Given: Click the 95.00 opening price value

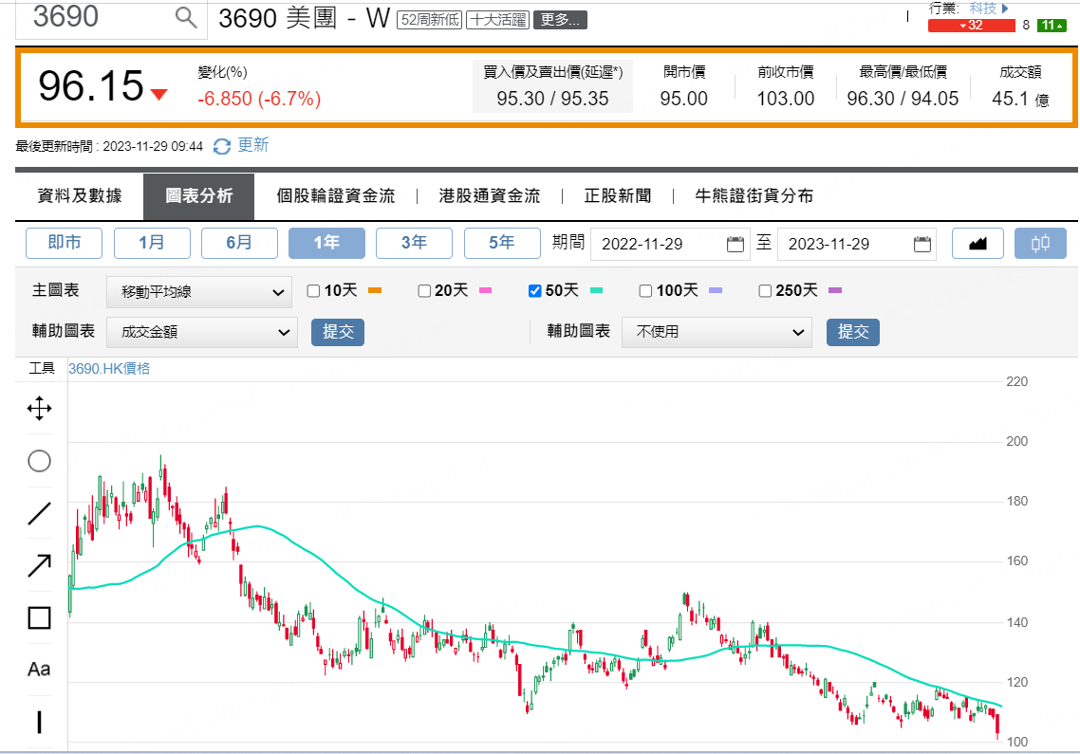Looking at the screenshot, I should (x=683, y=99).
